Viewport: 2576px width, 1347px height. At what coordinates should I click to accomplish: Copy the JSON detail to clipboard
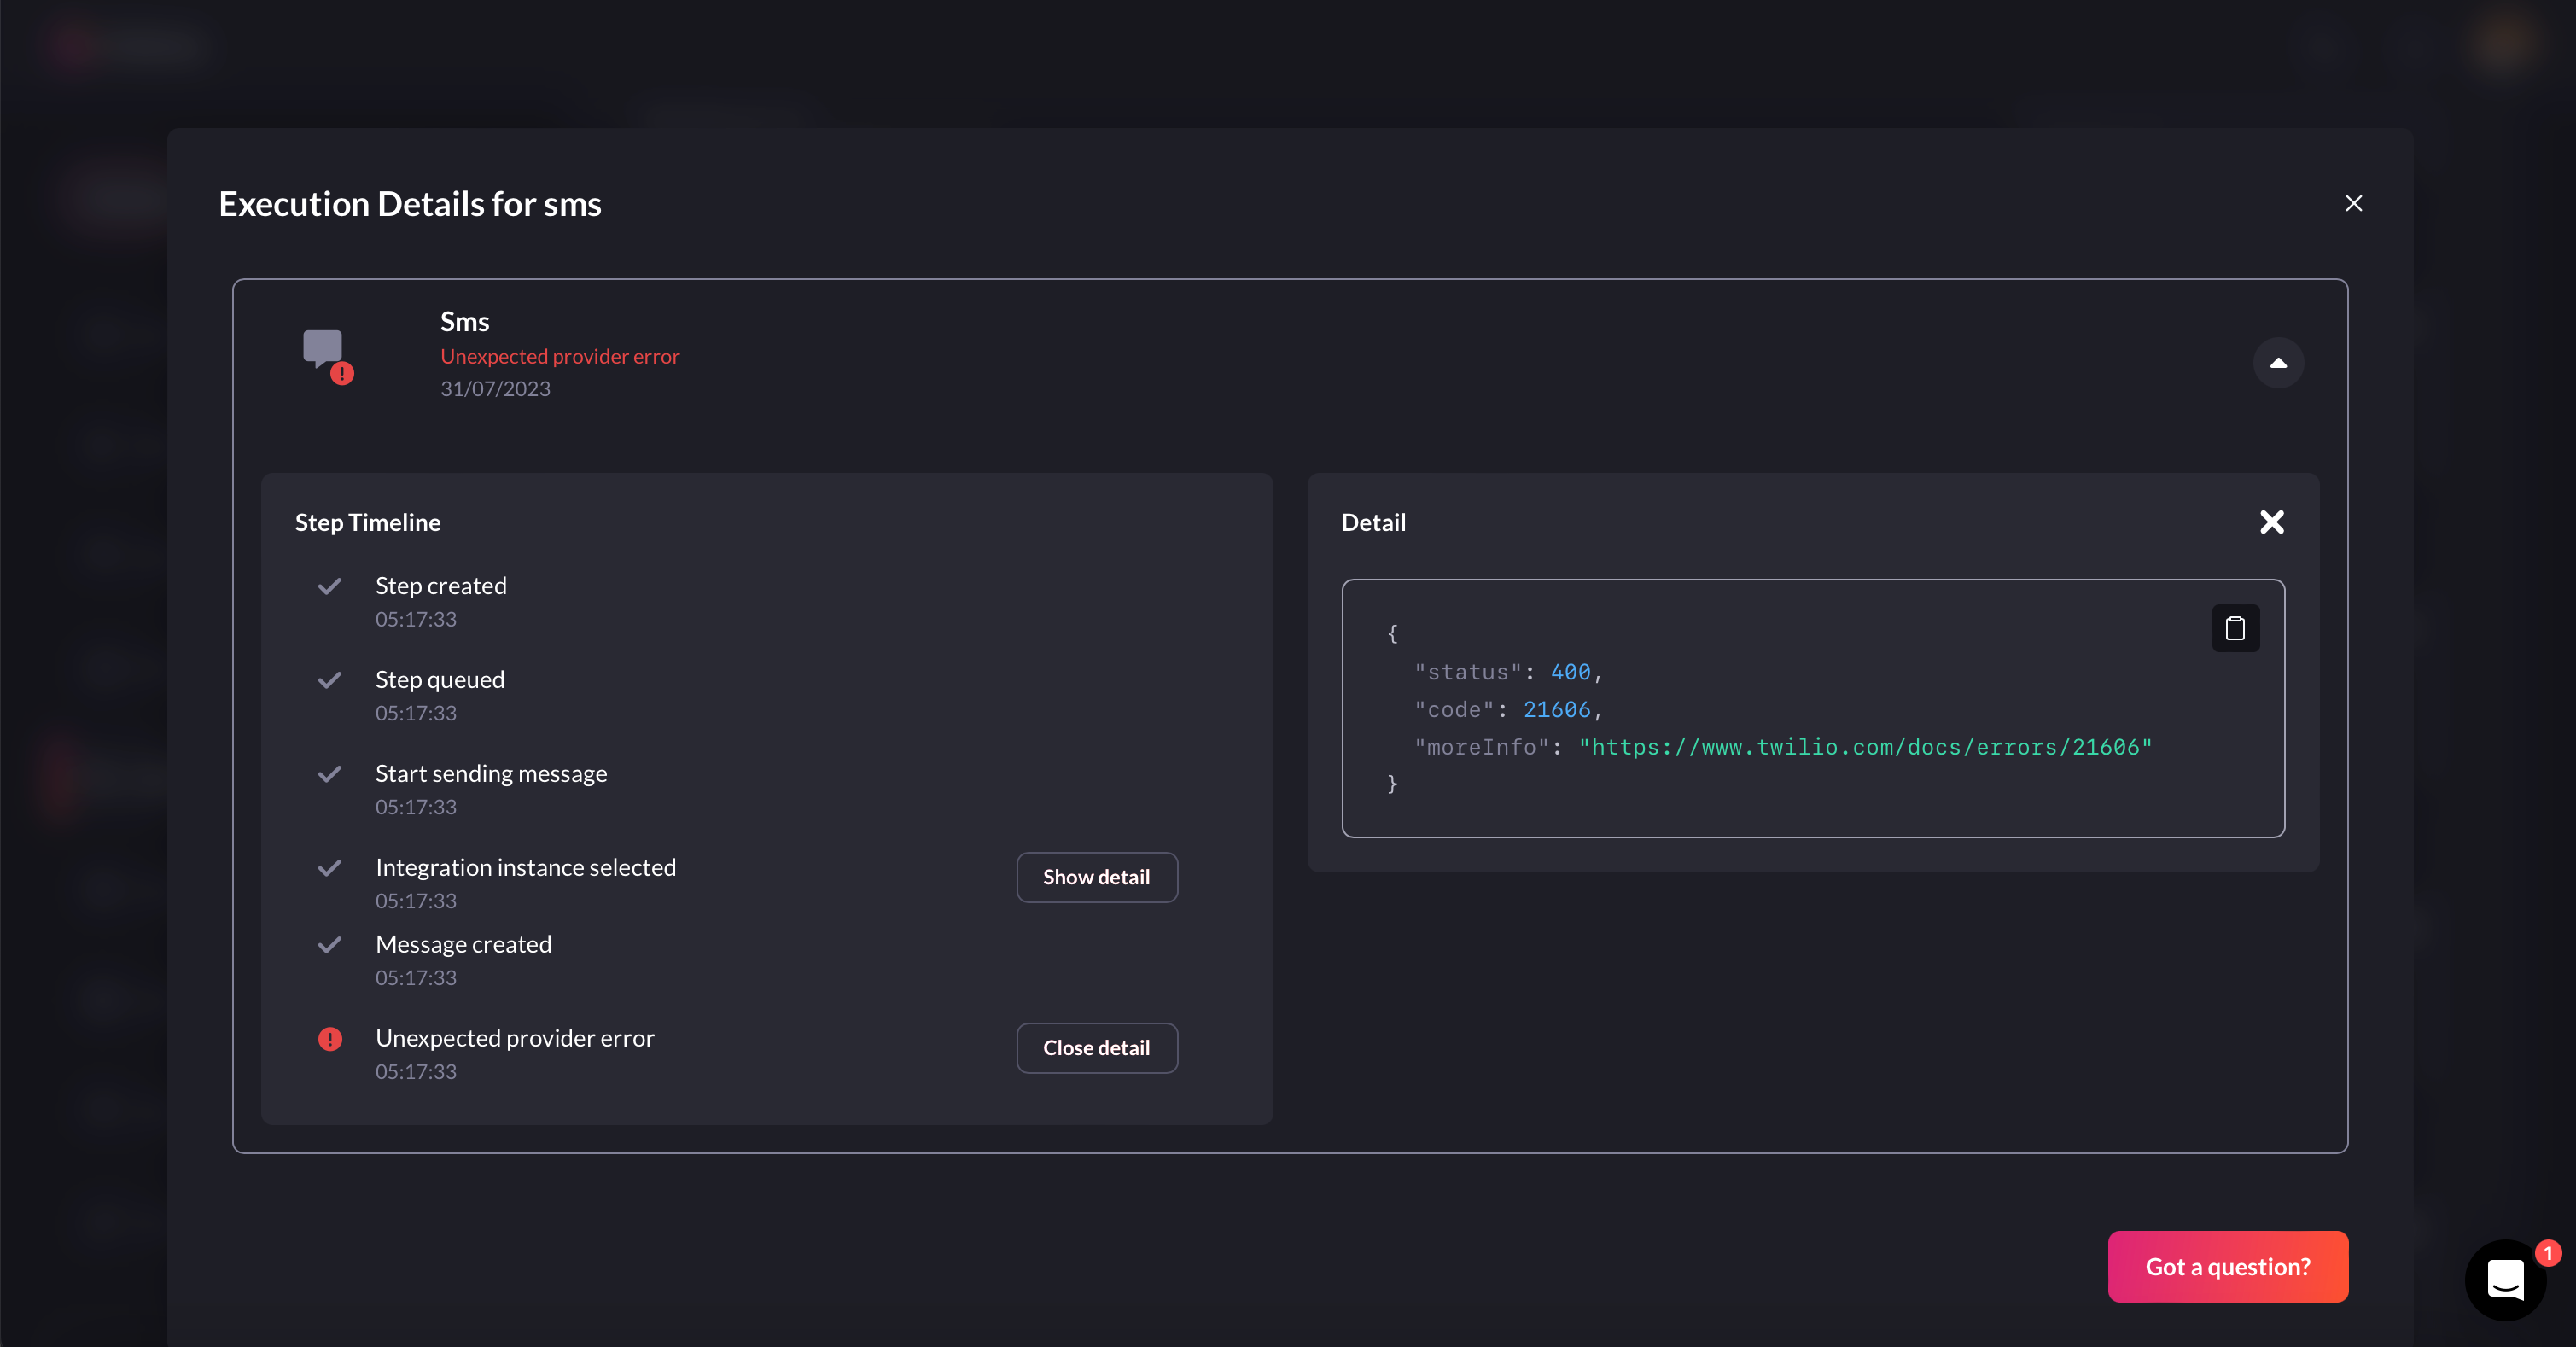click(x=2235, y=628)
